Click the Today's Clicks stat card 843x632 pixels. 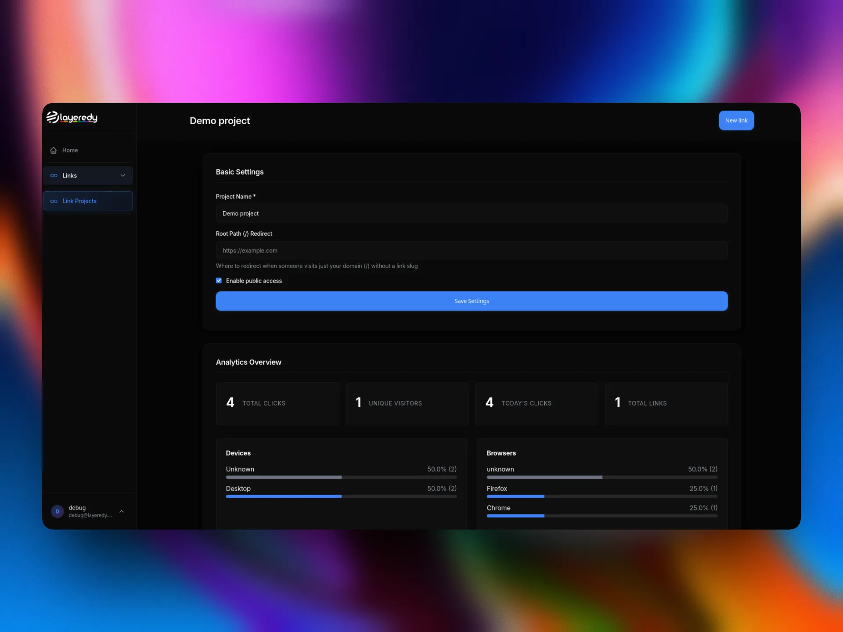(537, 403)
